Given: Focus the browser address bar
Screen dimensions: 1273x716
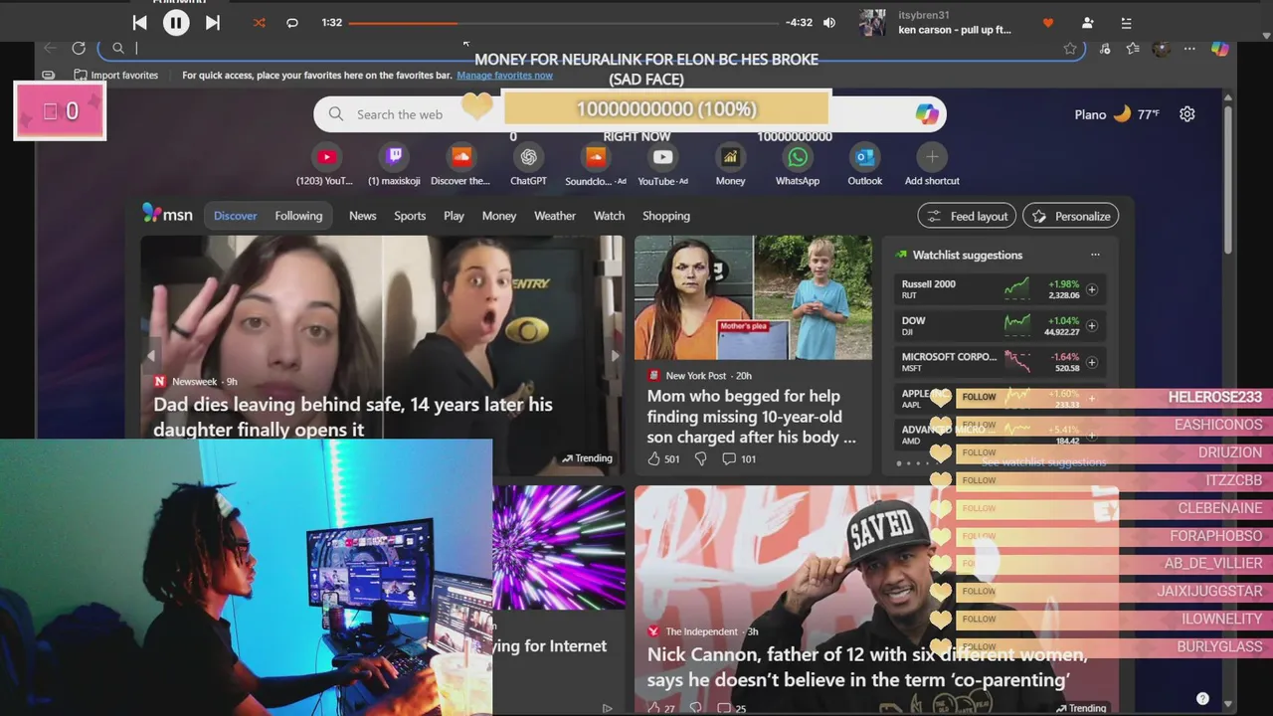Looking at the screenshot, I should pos(592,49).
